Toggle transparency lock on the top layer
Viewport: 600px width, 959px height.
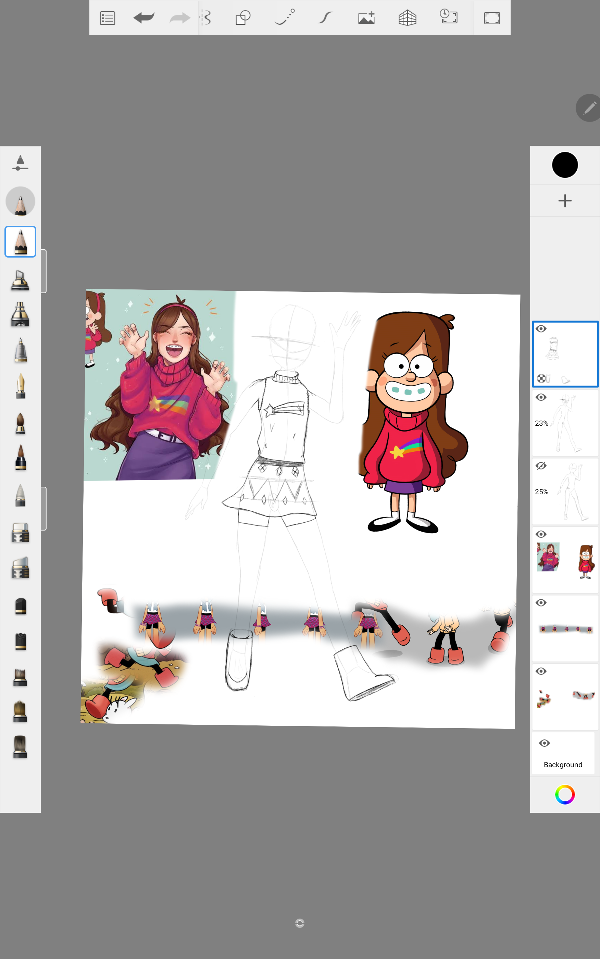pos(541,378)
